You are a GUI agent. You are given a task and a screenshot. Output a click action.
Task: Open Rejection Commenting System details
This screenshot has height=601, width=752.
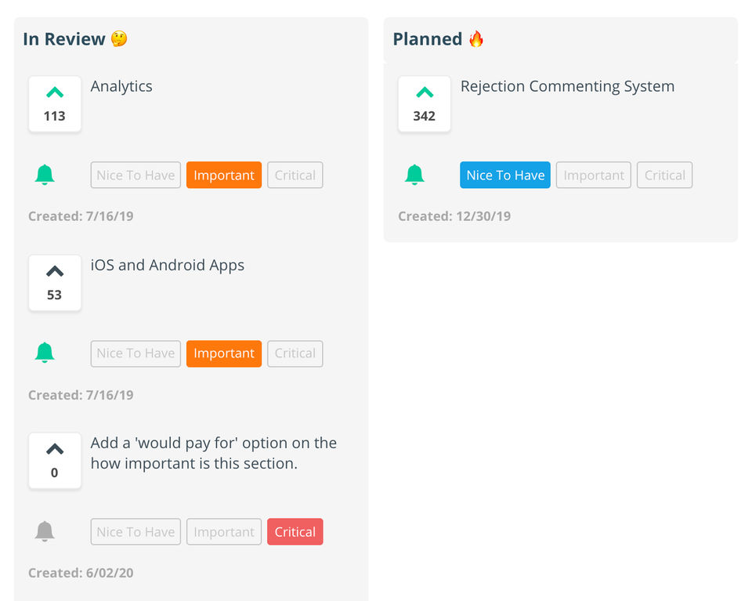[x=567, y=86]
